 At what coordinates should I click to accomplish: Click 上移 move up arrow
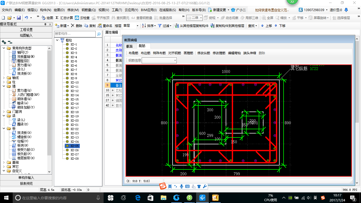tap(266, 26)
